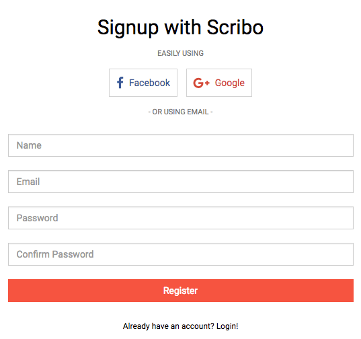Click the red "Google" text label
361x339 pixels.
(230, 83)
